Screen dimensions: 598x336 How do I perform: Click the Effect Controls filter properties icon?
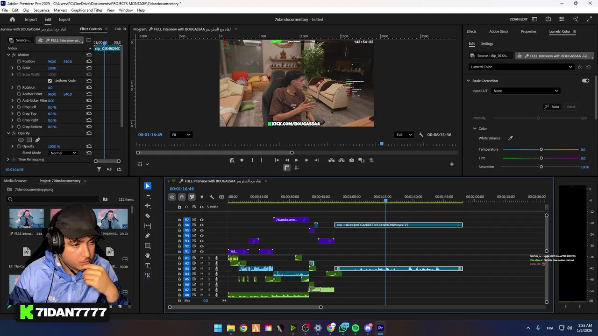[x=99, y=169]
